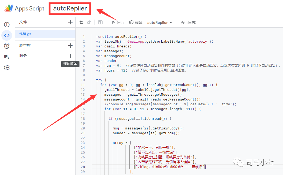
Task: Click the string "情不知所起，一往而深"
Action: (156, 152)
